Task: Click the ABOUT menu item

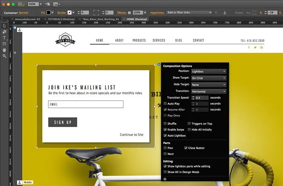Action: [119, 40]
